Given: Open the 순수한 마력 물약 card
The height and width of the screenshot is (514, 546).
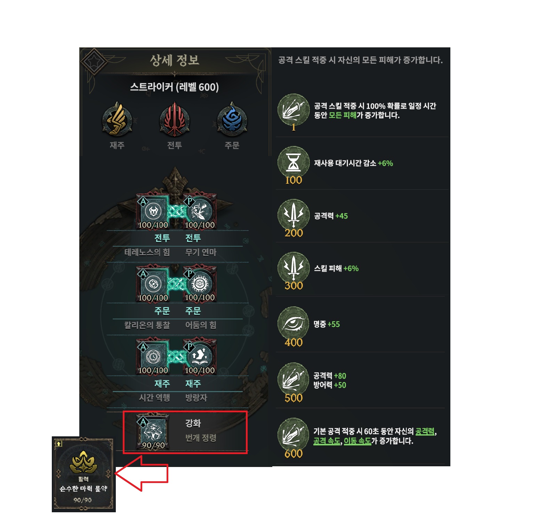Looking at the screenshot, I should [x=83, y=474].
